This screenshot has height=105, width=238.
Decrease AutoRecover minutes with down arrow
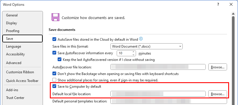(133, 55)
